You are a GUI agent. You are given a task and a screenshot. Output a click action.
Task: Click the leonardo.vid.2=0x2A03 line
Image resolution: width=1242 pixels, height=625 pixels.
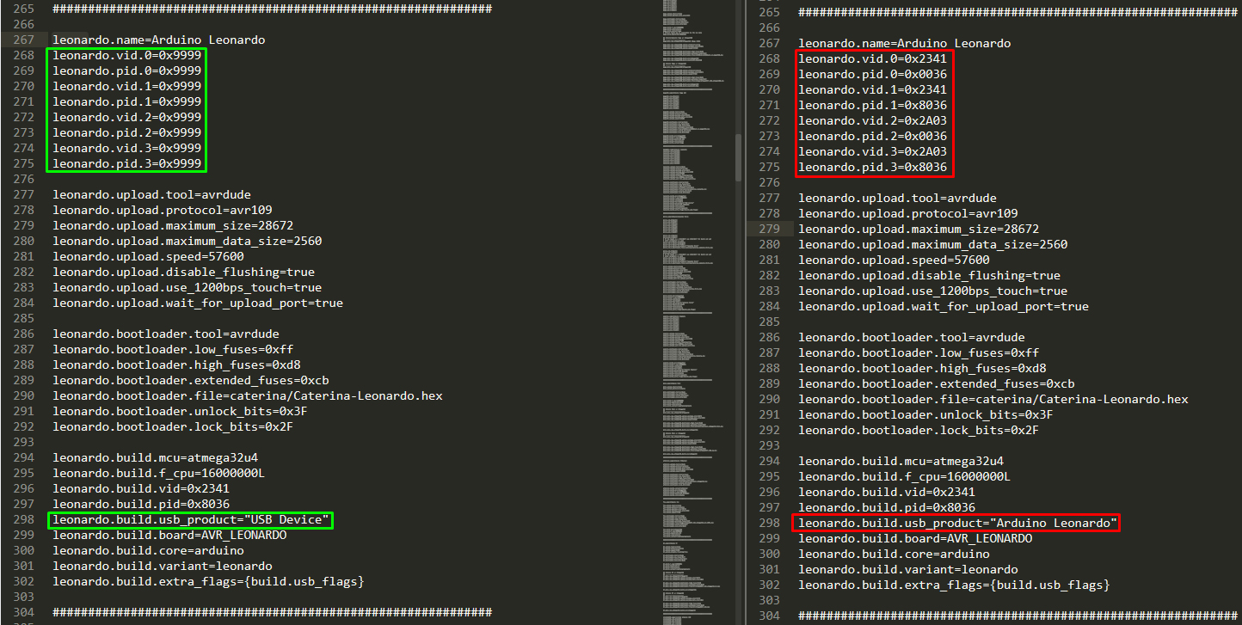[872, 120]
